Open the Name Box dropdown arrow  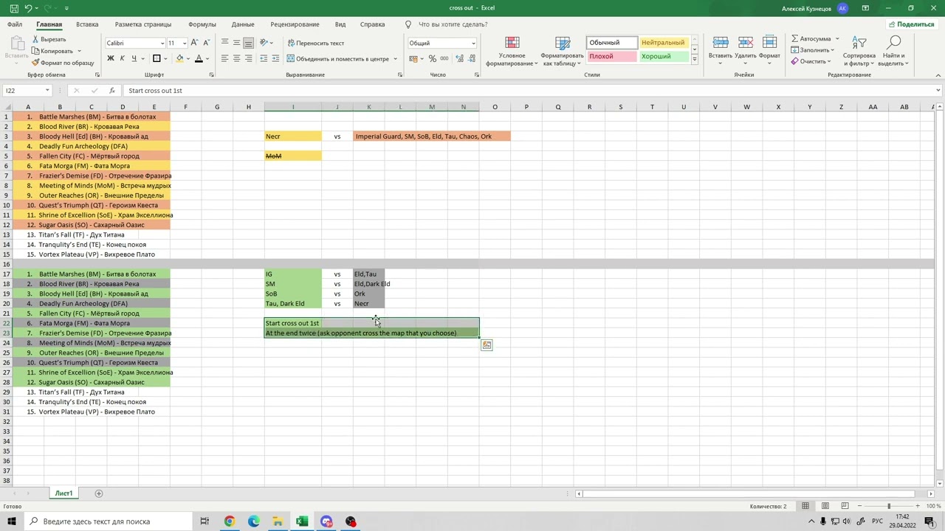[47, 91]
